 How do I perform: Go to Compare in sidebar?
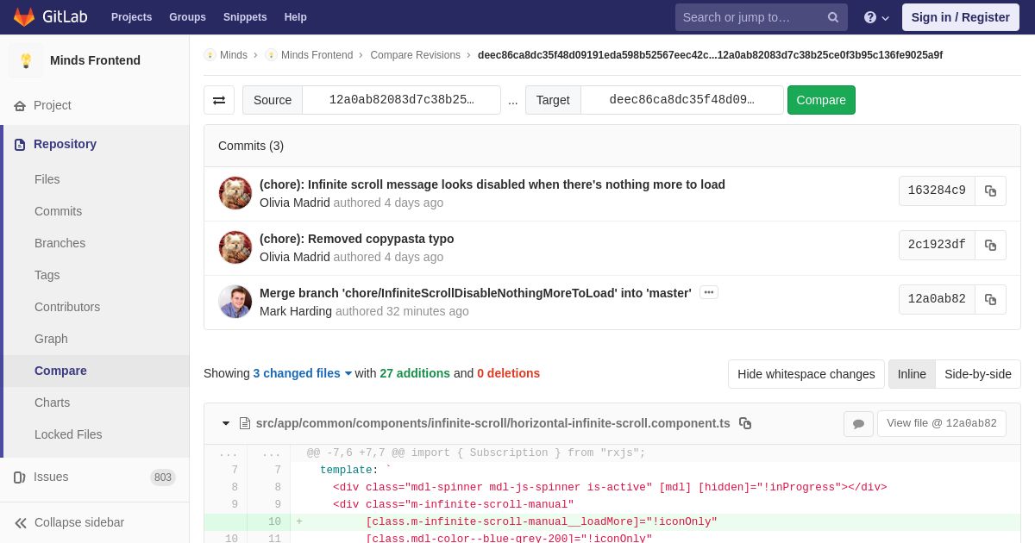point(60,371)
